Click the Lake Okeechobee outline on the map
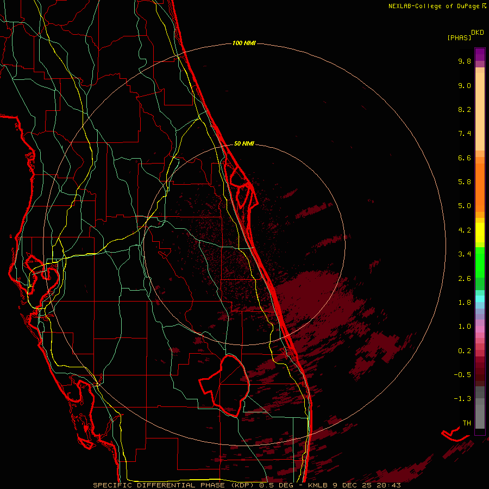 coord(224,386)
